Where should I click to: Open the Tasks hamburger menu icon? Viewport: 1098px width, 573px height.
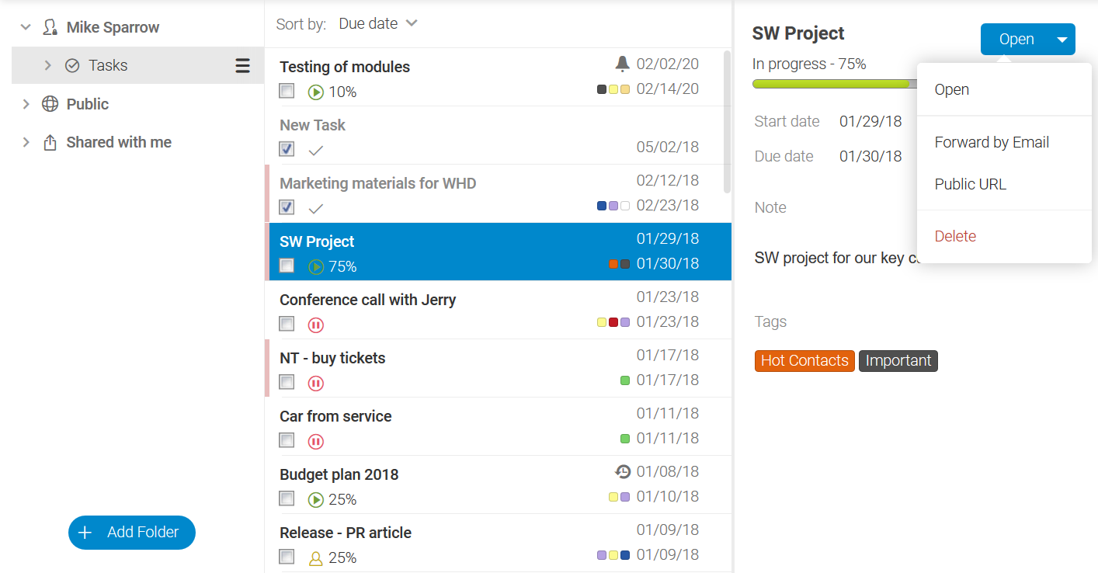(243, 65)
